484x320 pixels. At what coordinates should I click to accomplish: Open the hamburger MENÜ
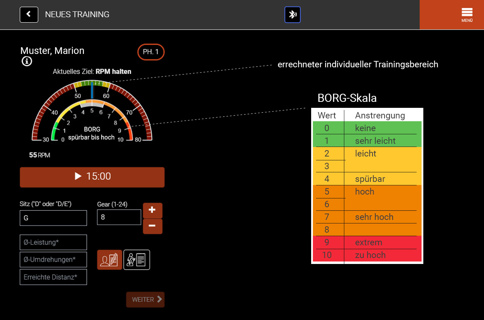click(467, 15)
